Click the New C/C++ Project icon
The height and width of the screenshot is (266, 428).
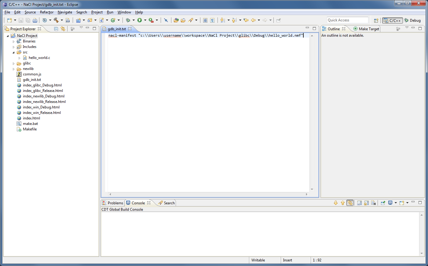(79, 20)
